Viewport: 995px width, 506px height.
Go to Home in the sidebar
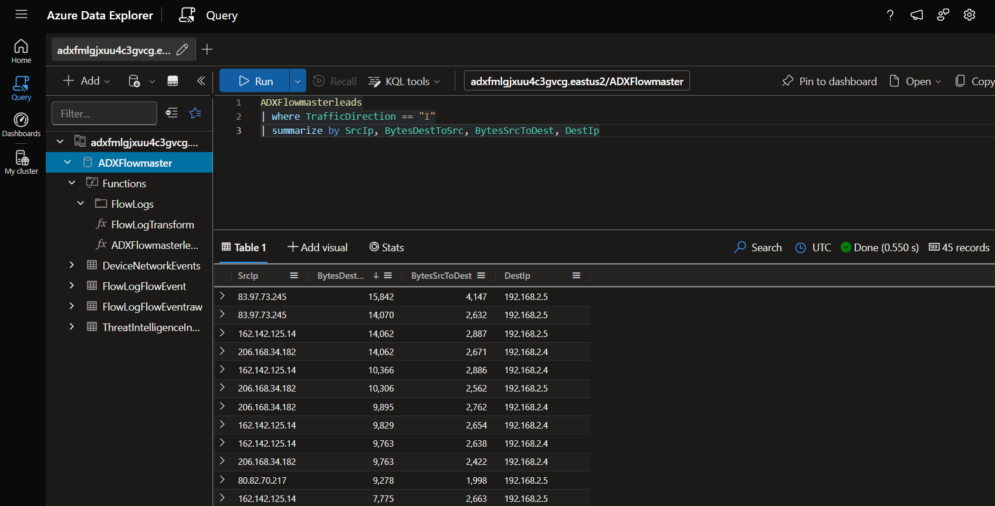click(x=21, y=51)
